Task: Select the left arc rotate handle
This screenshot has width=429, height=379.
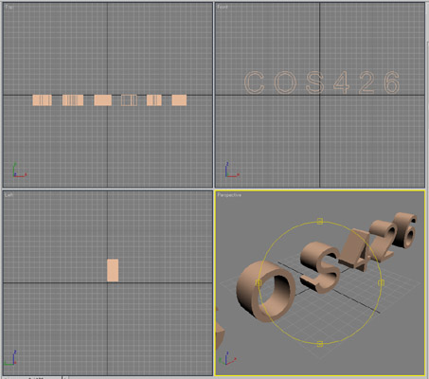Action: 259,282
